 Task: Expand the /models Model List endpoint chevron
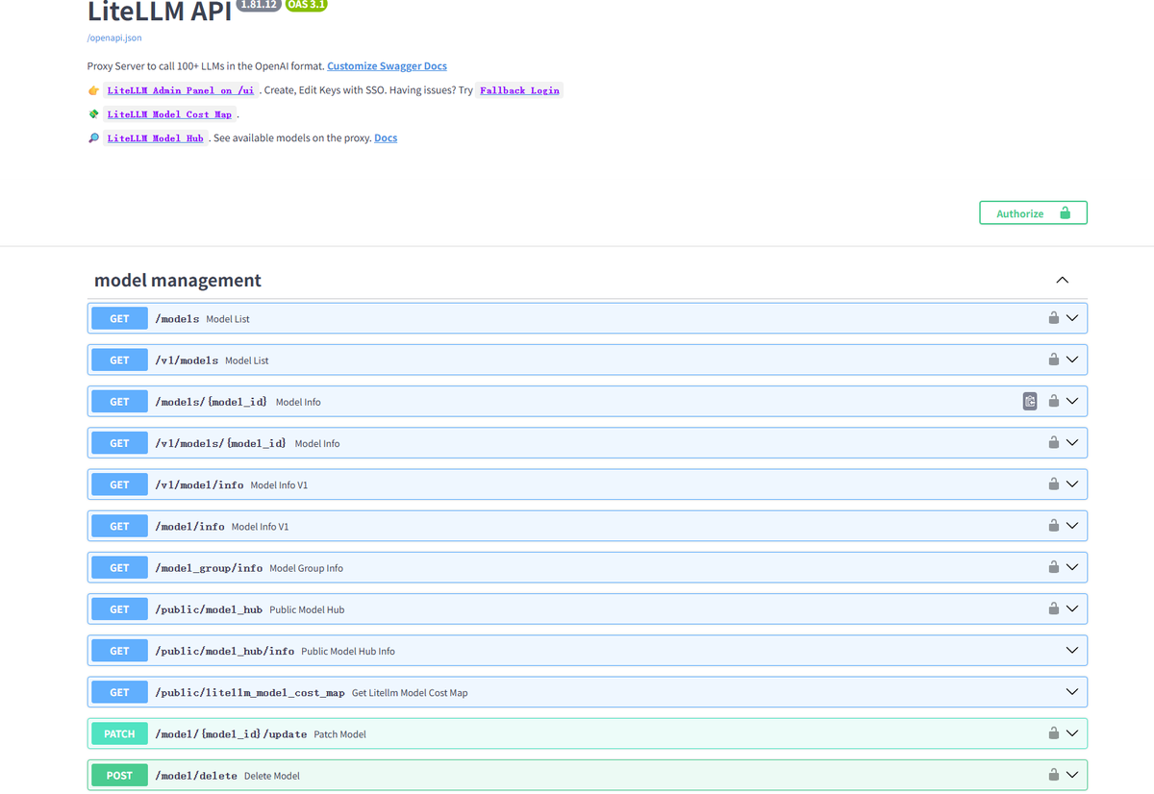pyautogui.click(x=1072, y=318)
